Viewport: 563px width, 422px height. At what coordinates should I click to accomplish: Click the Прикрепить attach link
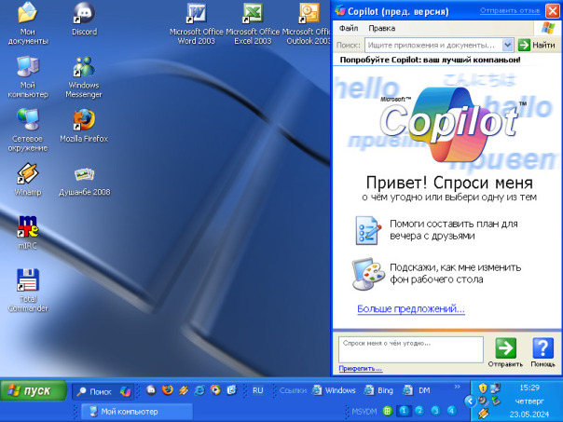(360, 369)
